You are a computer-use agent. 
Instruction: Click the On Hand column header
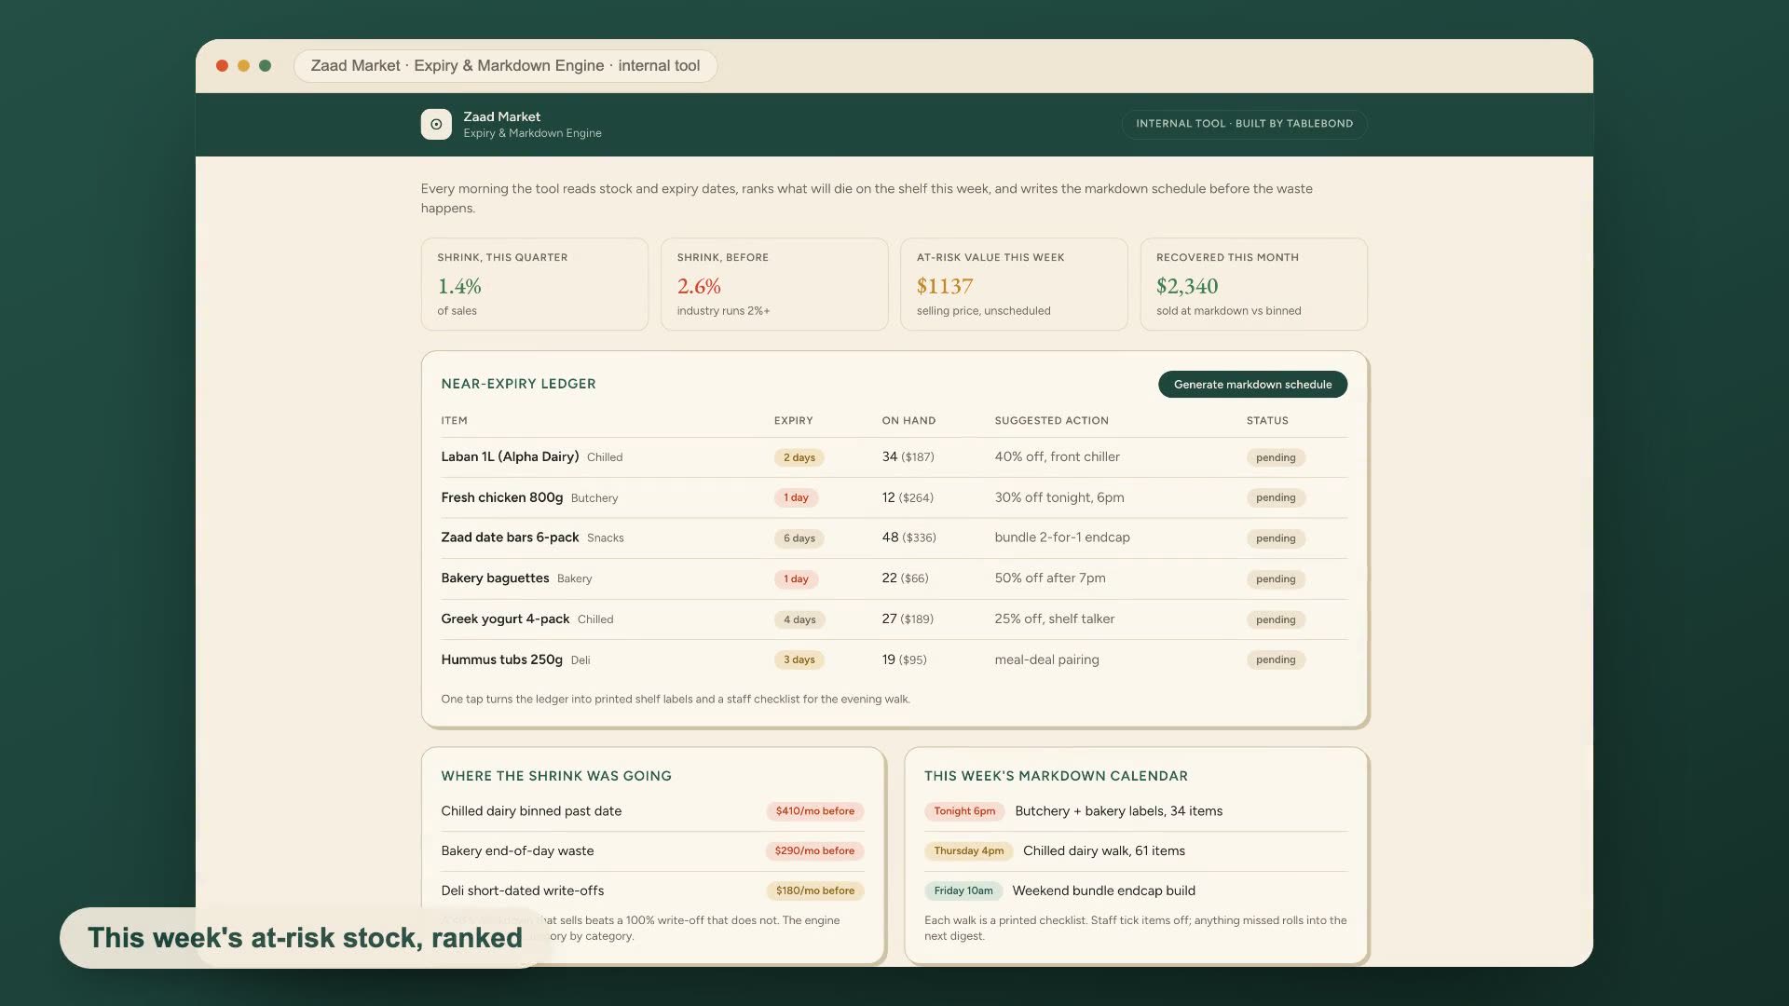908,421
